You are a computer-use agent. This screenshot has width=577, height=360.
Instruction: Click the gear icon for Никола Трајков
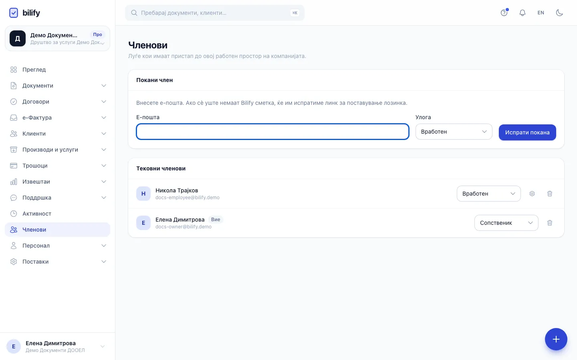[x=532, y=194]
